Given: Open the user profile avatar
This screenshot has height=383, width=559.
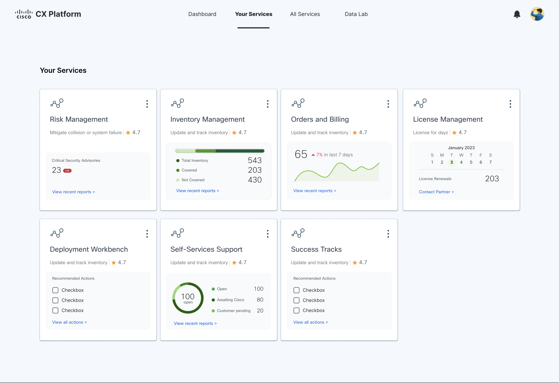Looking at the screenshot, I should [x=537, y=14].
